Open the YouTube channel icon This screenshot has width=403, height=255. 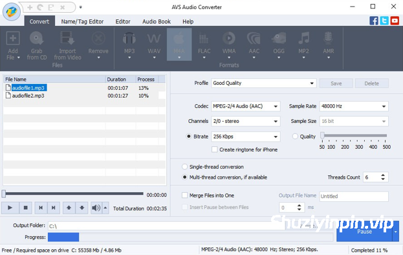coord(395,21)
